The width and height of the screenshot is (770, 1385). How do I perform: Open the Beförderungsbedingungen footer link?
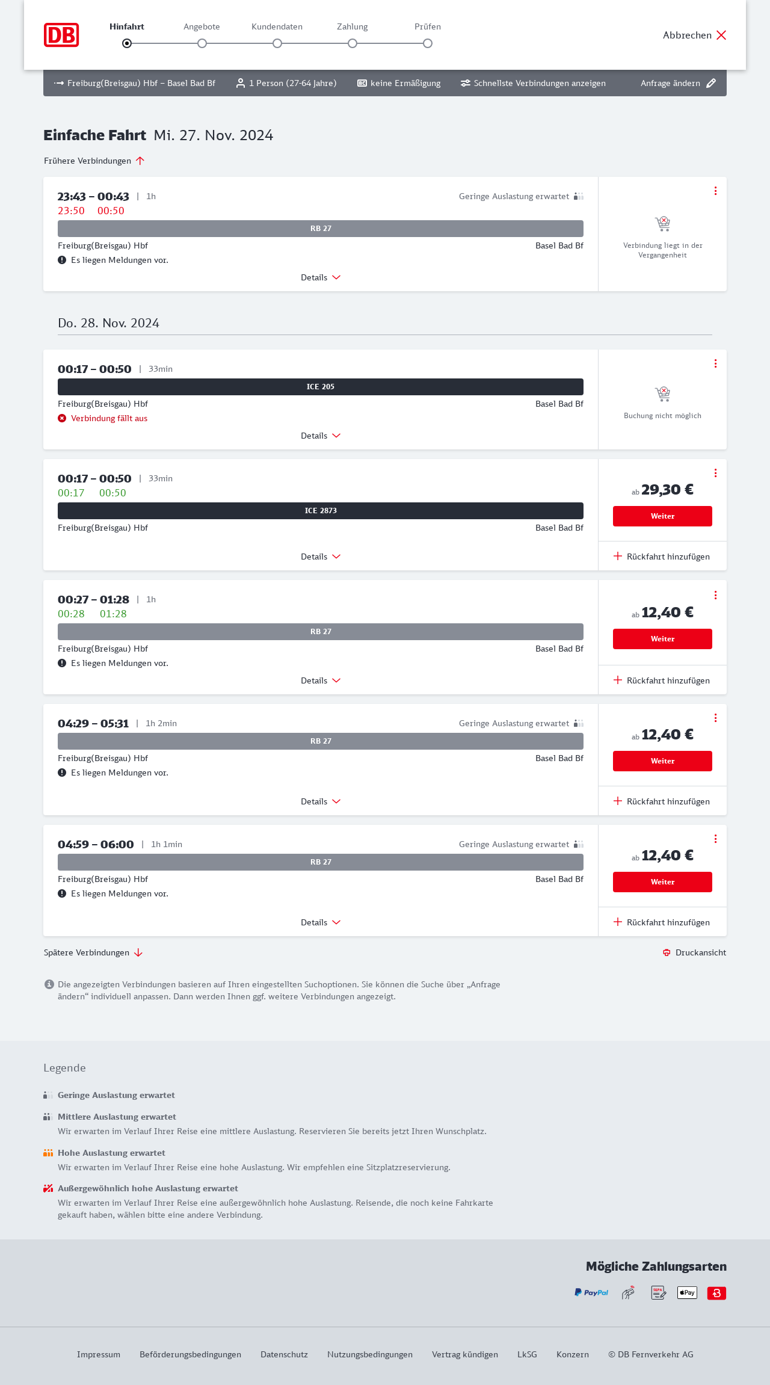tap(190, 1354)
